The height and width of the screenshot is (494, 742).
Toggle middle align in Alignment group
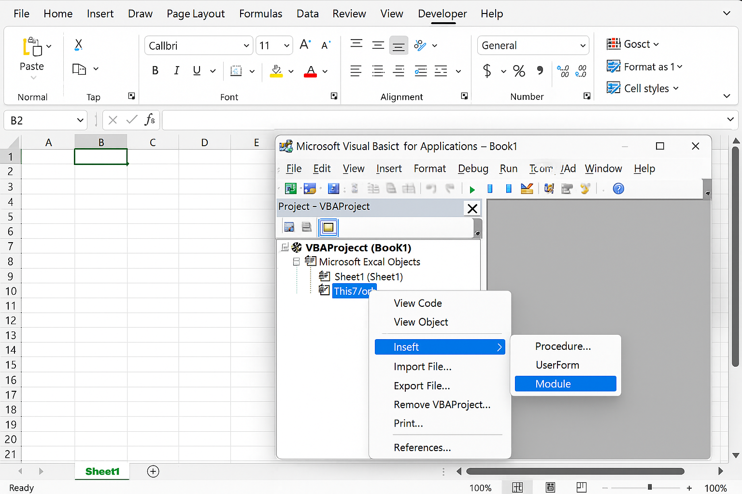pos(378,45)
